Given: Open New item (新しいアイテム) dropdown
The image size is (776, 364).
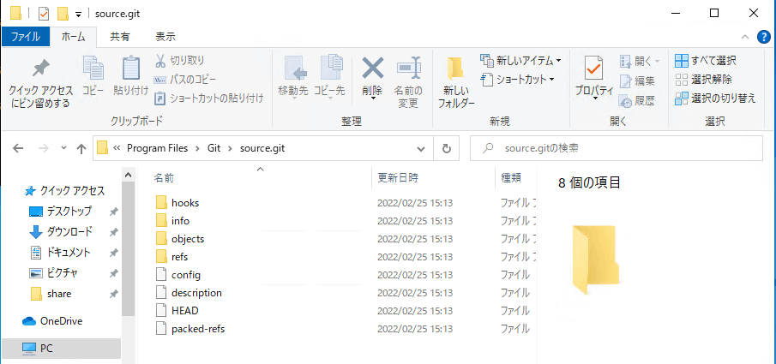Looking at the screenshot, I should pyautogui.click(x=521, y=60).
